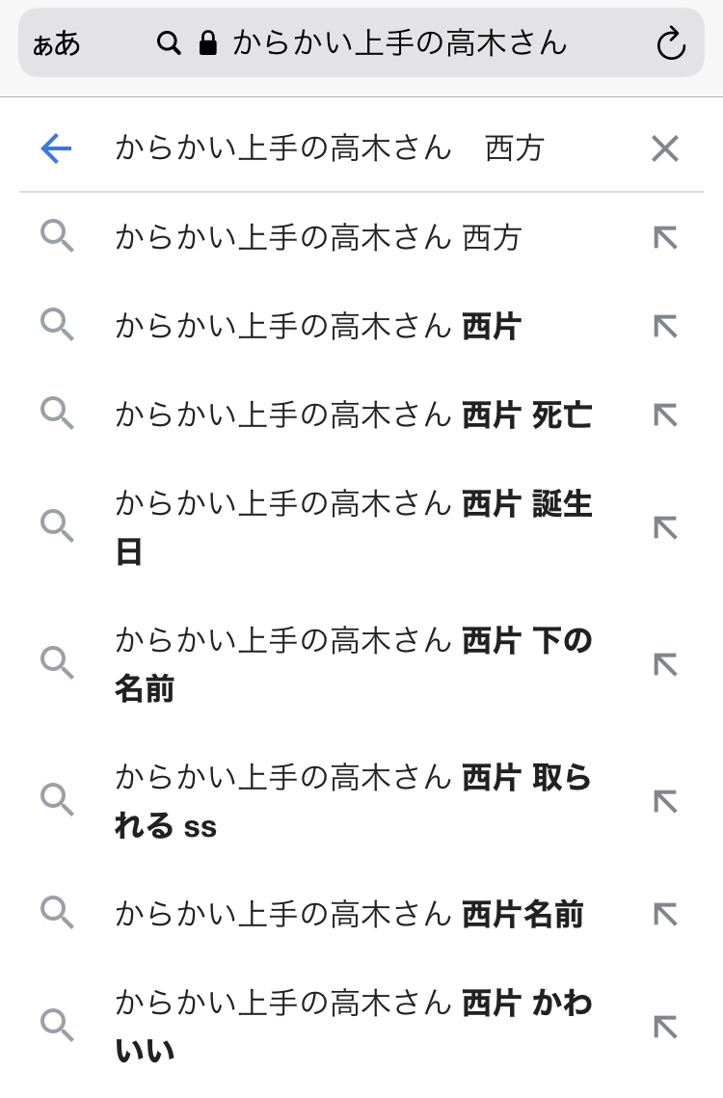
Task: Select the 西片 かわいい suggestion
Action: 353,1026
